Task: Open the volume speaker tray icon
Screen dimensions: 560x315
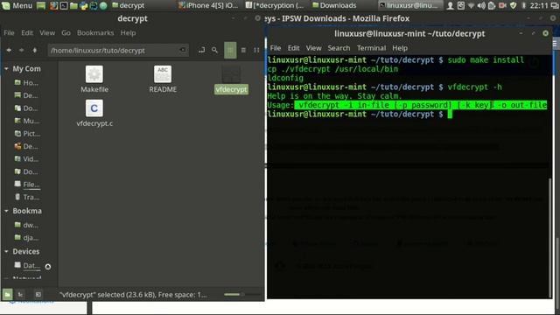Action: click(x=481, y=5)
